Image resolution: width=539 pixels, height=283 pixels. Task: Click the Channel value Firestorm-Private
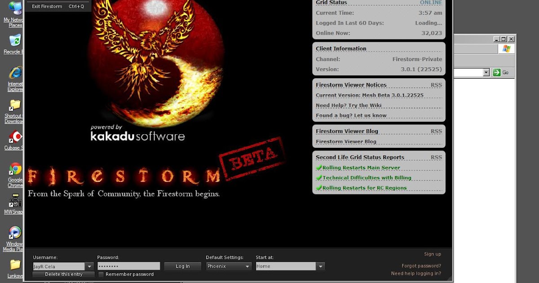(417, 59)
